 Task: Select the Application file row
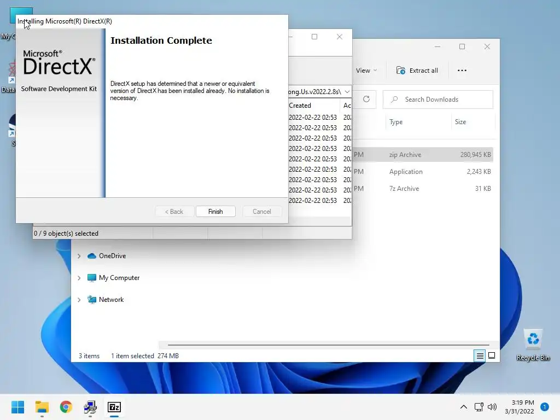(x=423, y=171)
